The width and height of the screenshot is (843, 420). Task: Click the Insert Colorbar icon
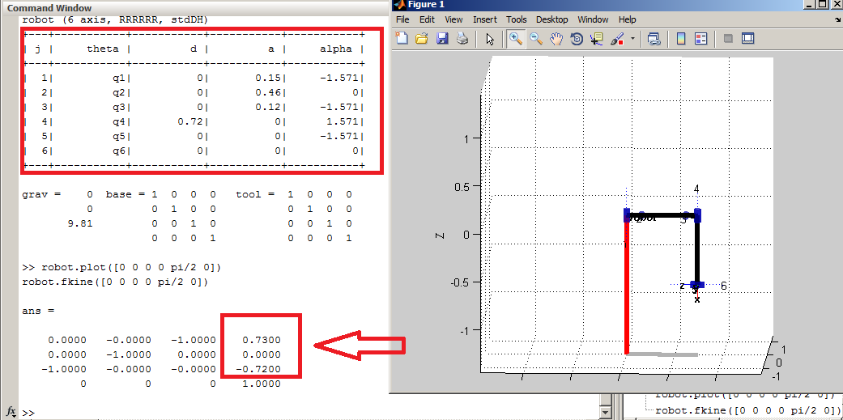pyautogui.click(x=681, y=38)
